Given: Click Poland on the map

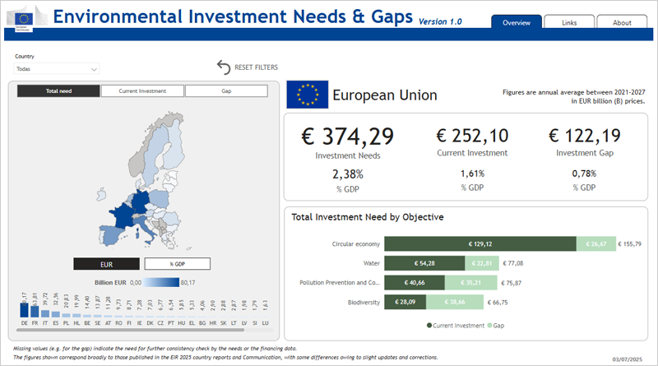Looking at the screenshot, I should tap(158, 198).
